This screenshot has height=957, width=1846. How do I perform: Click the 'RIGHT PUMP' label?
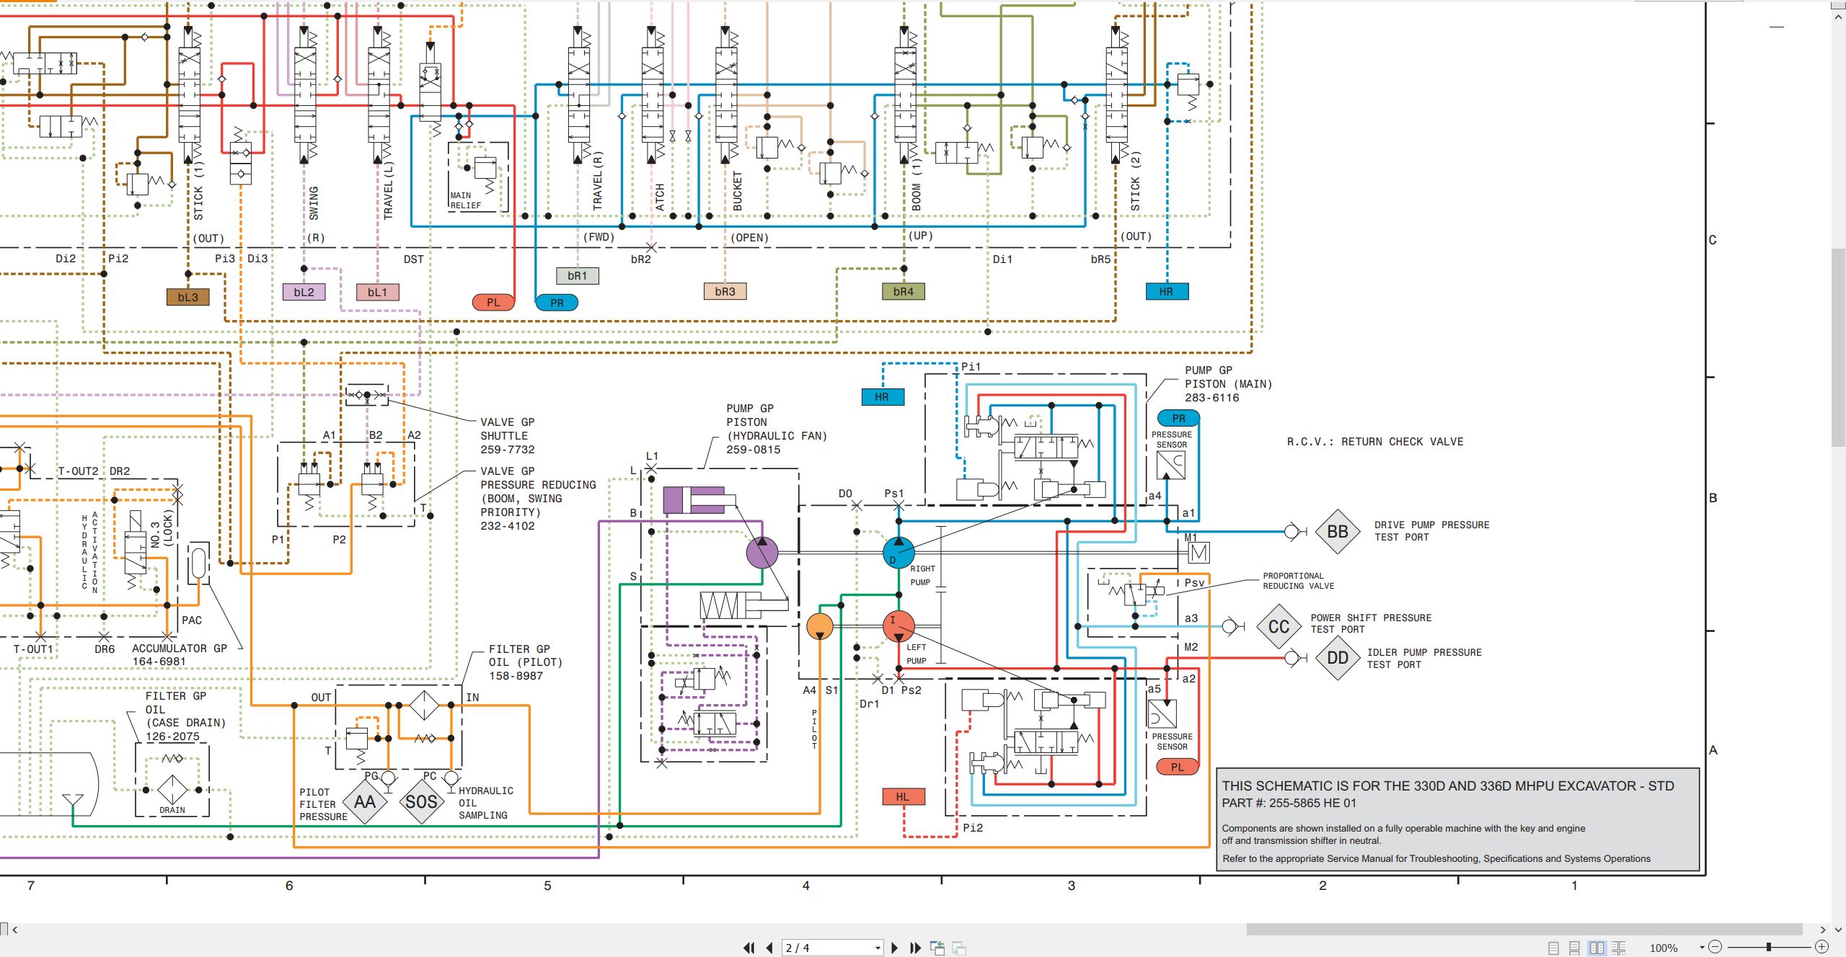coord(922,576)
